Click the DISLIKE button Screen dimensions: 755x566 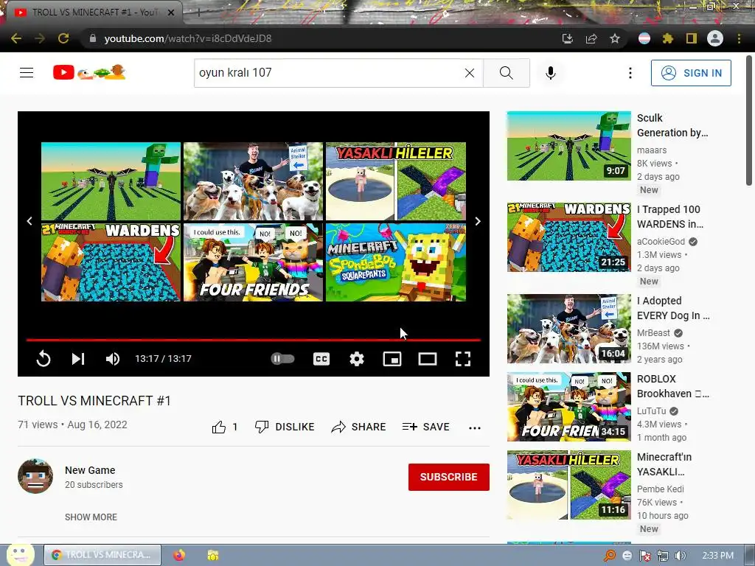tap(285, 427)
